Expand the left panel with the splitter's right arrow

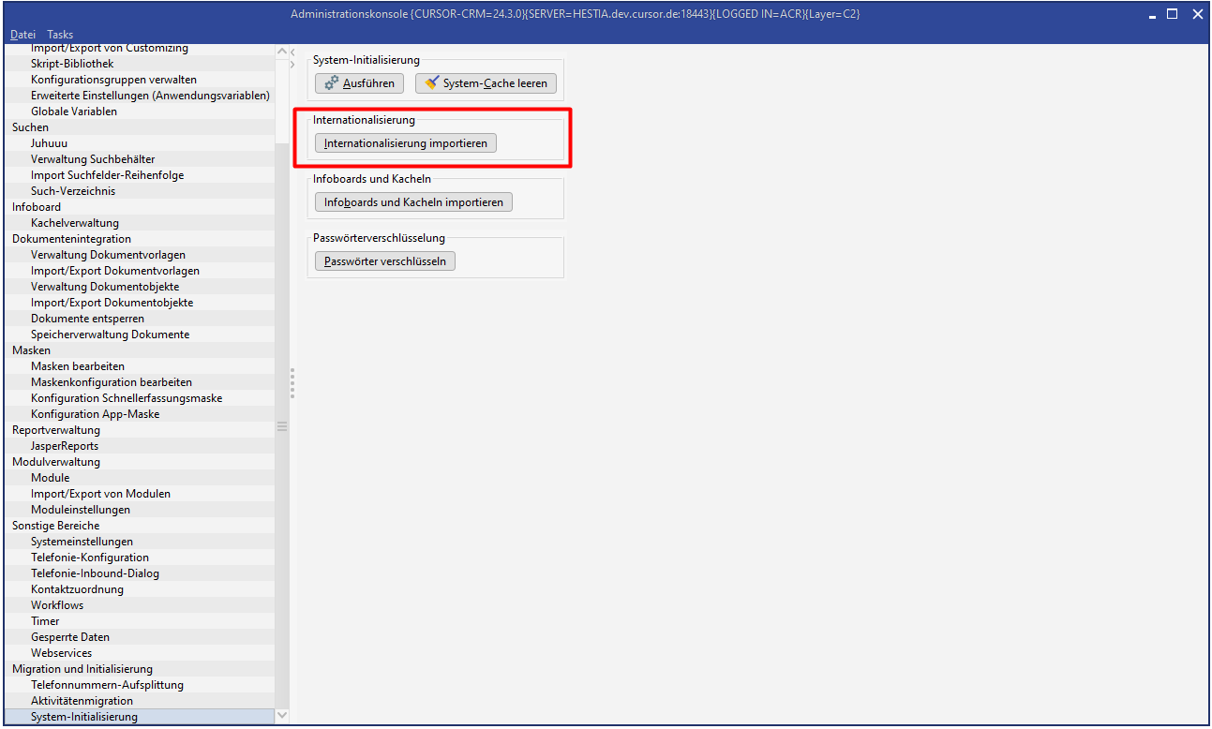(x=292, y=64)
